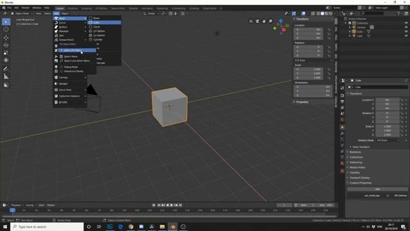Select the Measure tool

(x=6, y=76)
